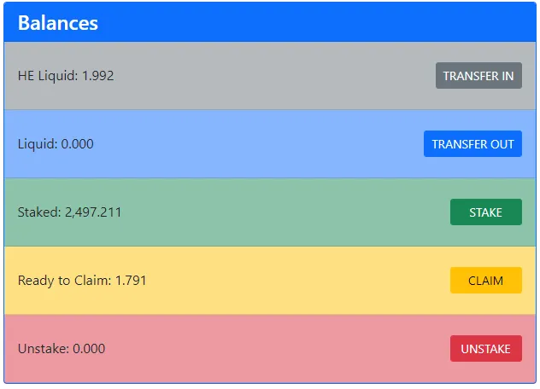This screenshot has width=540, height=389.
Task: Click the 1.791 claimable amount
Action: pos(131,281)
